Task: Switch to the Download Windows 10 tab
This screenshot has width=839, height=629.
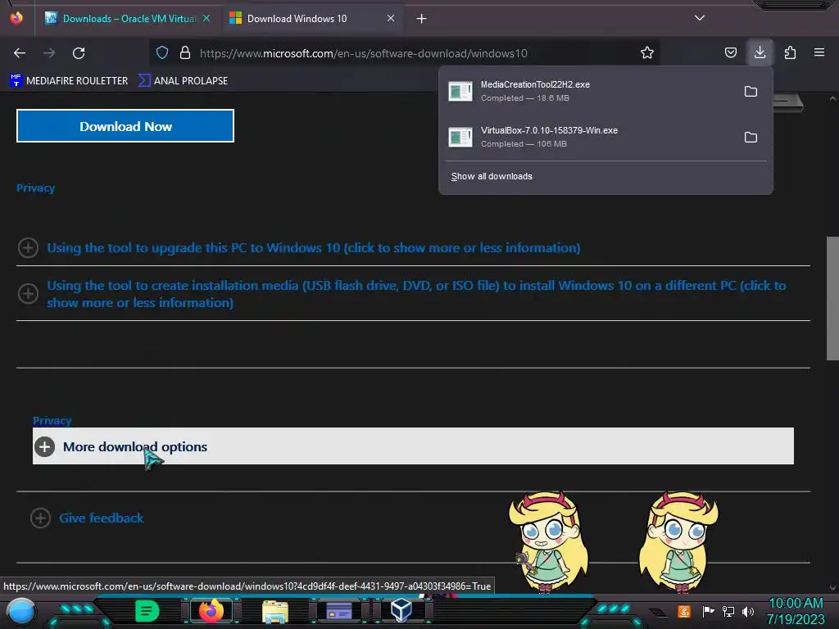Action: click(305, 19)
